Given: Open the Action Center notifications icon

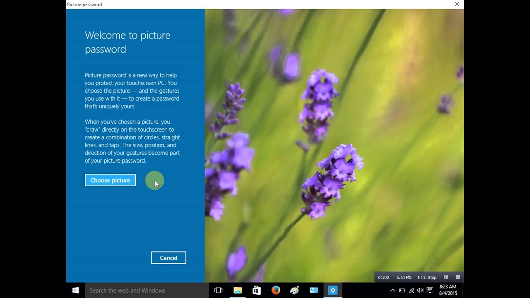Looking at the screenshot, I should 430,290.
